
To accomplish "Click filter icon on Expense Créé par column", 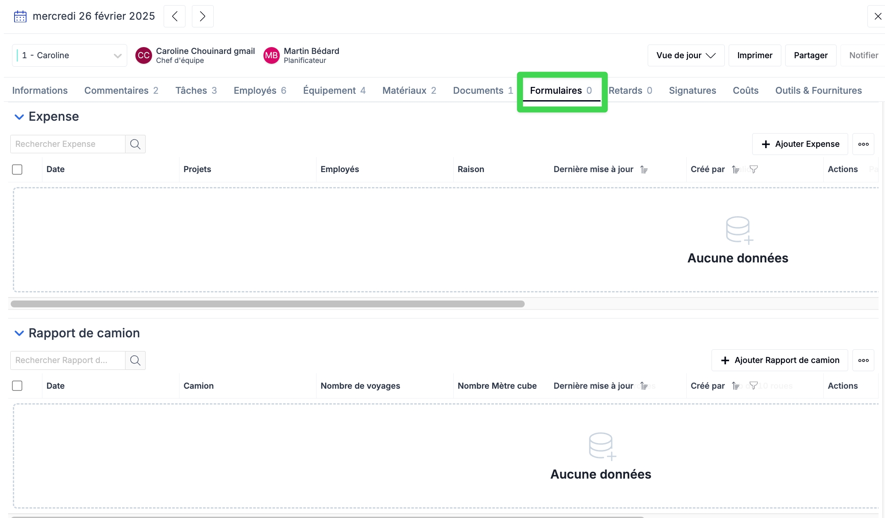I will pyautogui.click(x=753, y=170).
